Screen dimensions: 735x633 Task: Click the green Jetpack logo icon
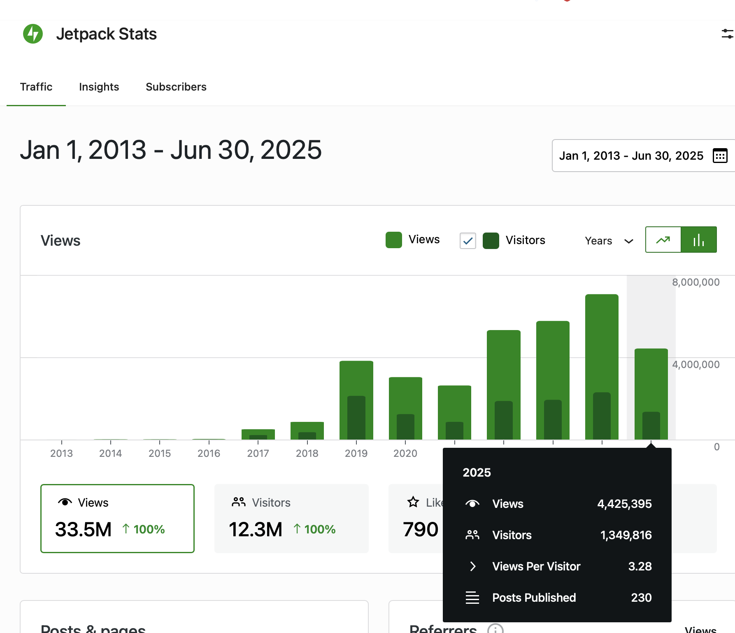point(33,34)
